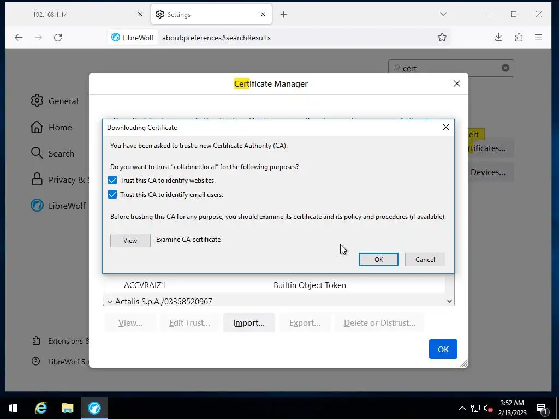Open network status tray icon
The height and width of the screenshot is (419, 559).
pos(475,408)
